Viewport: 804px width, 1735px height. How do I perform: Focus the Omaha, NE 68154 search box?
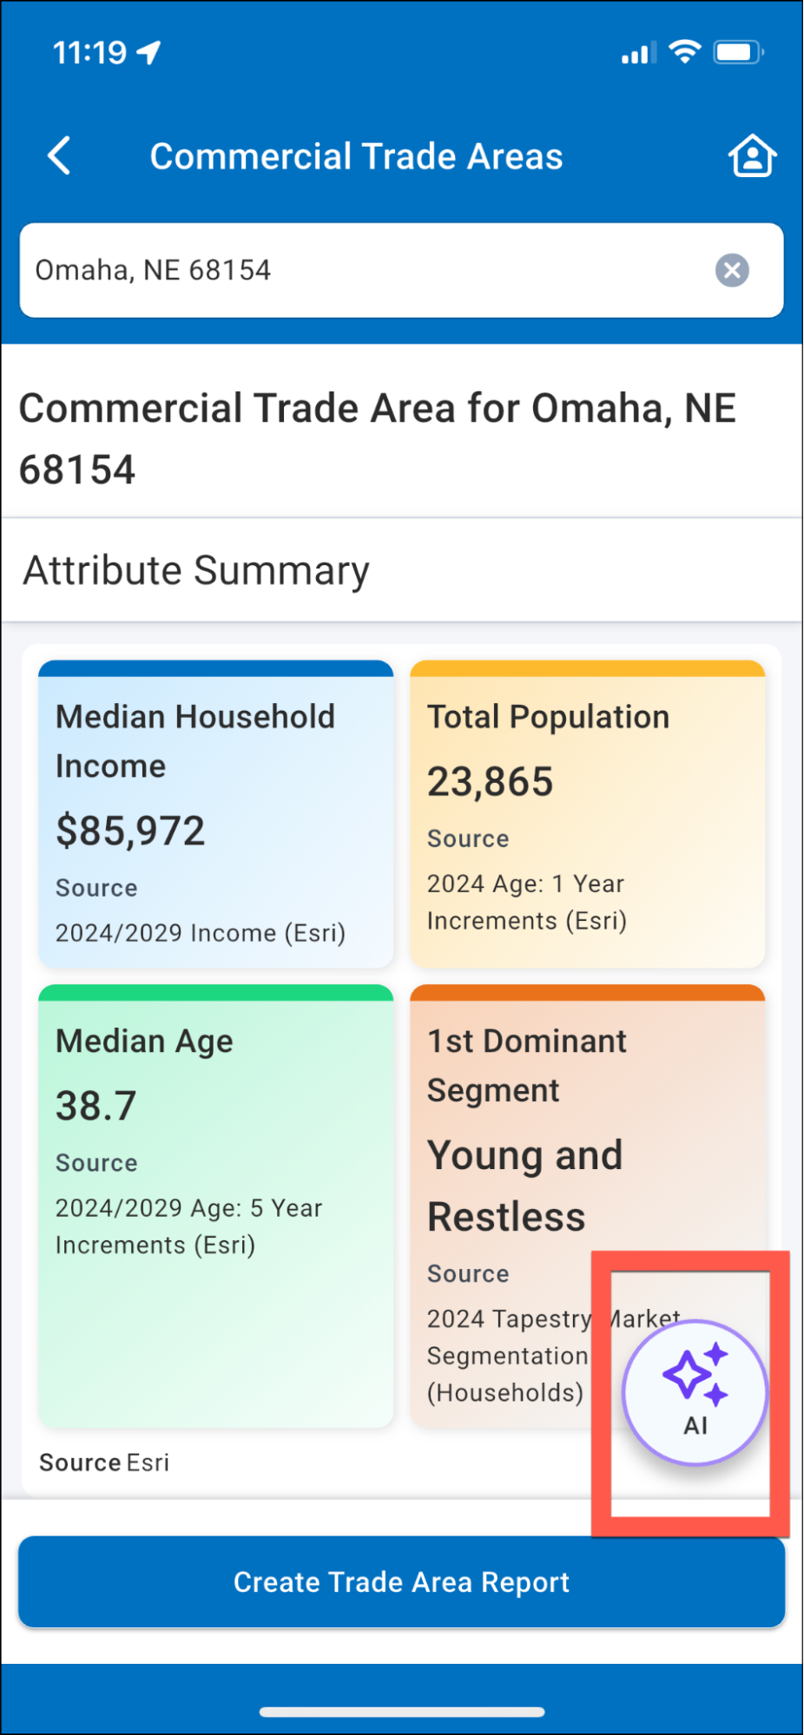pos(365,270)
